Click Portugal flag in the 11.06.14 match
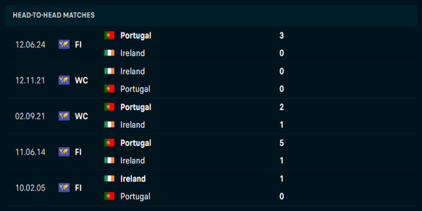 [110, 143]
